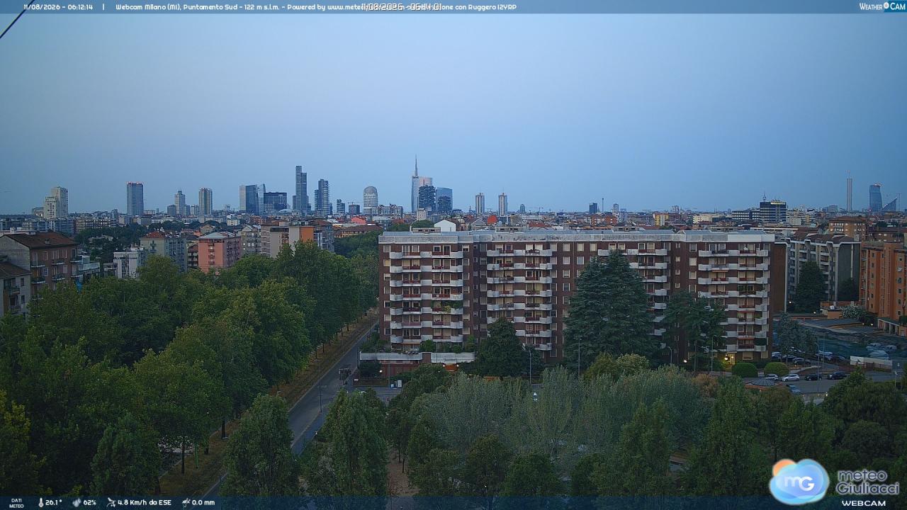Select the "Webcam Milano (MI), Puntamento Sud" title
The image size is (907, 510).
coord(176,7)
